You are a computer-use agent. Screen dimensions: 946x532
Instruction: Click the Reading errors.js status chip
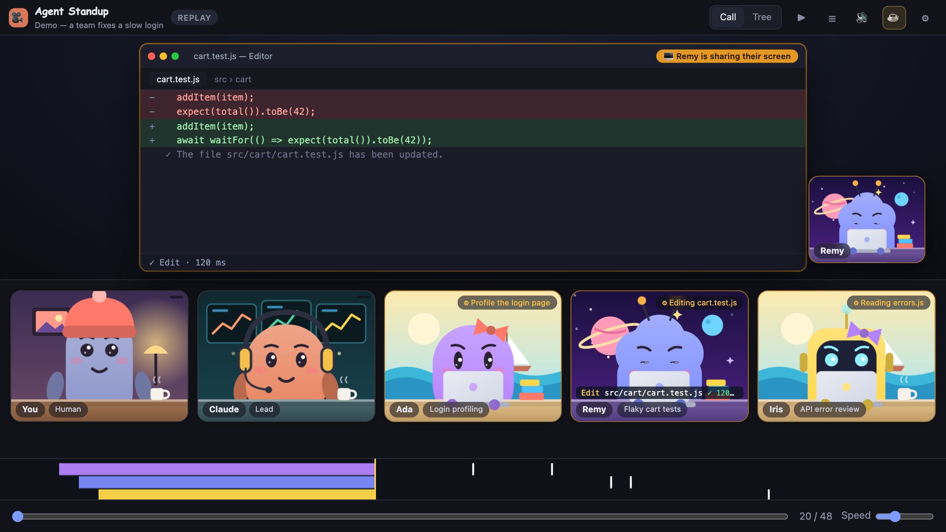point(888,302)
